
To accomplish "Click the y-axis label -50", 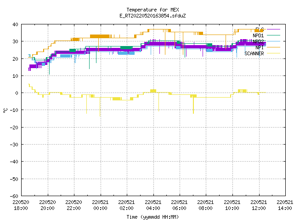I will (x=14, y=179).
